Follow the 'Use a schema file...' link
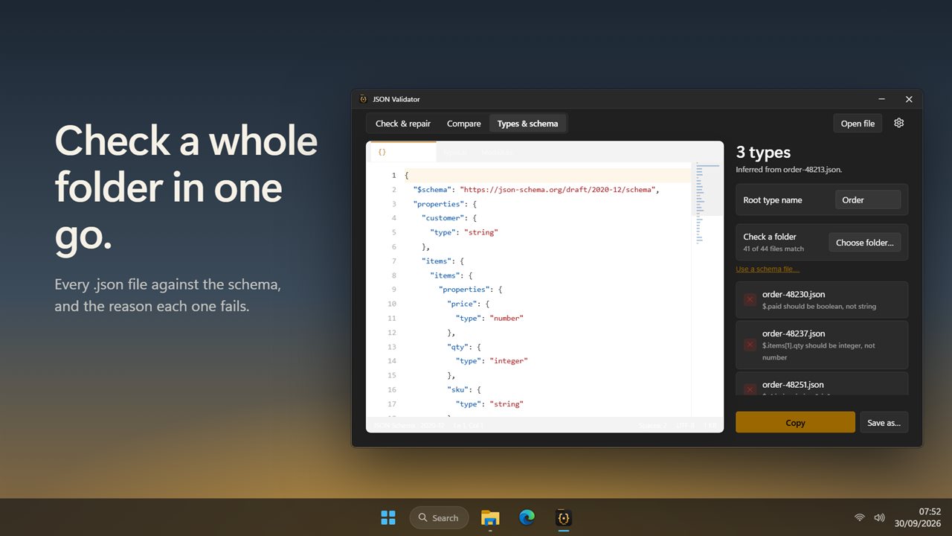The width and height of the screenshot is (952, 536). coord(768,269)
